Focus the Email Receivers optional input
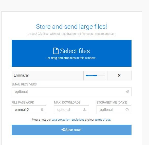 point(71,92)
